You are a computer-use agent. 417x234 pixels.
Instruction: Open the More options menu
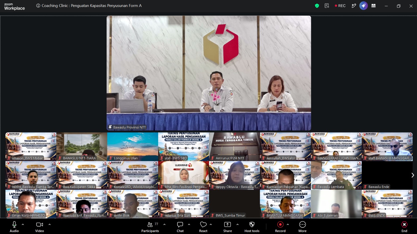(303, 226)
